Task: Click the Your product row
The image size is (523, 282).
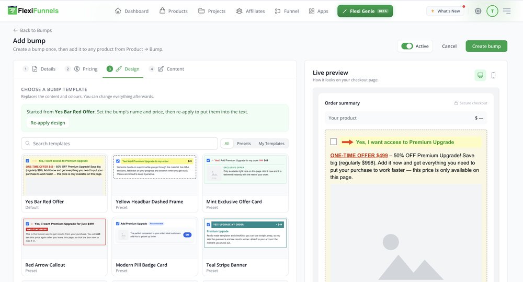Action: 406,118
